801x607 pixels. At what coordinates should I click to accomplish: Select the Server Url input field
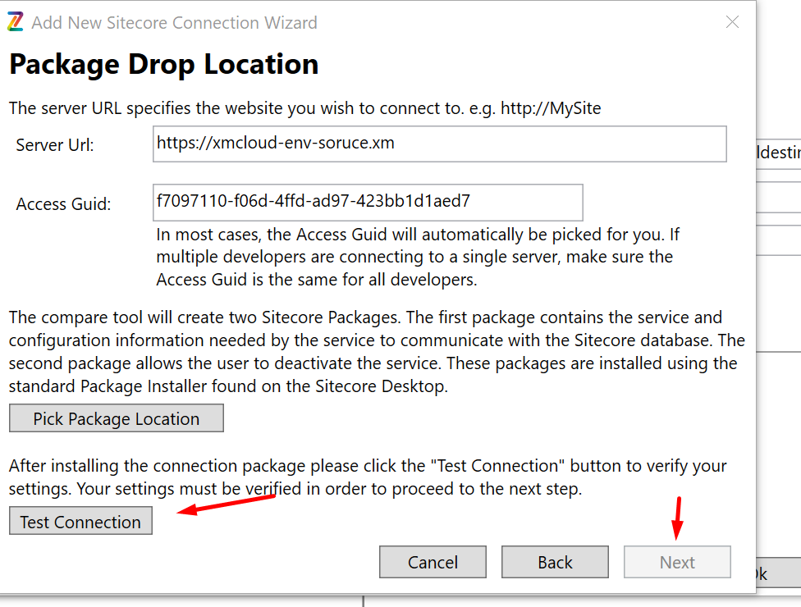439,144
